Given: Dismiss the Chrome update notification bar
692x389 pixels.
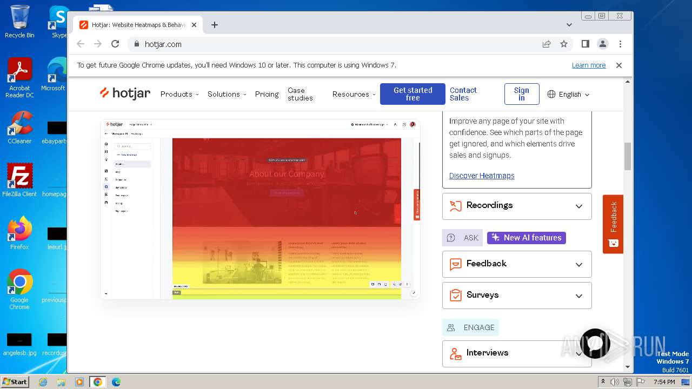Looking at the screenshot, I should tap(619, 65).
